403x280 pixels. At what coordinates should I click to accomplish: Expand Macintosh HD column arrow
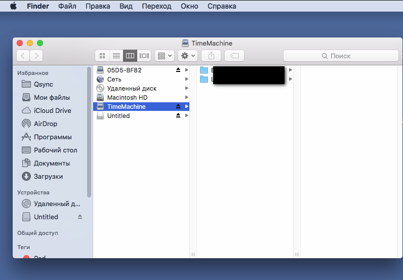(x=187, y=97)
